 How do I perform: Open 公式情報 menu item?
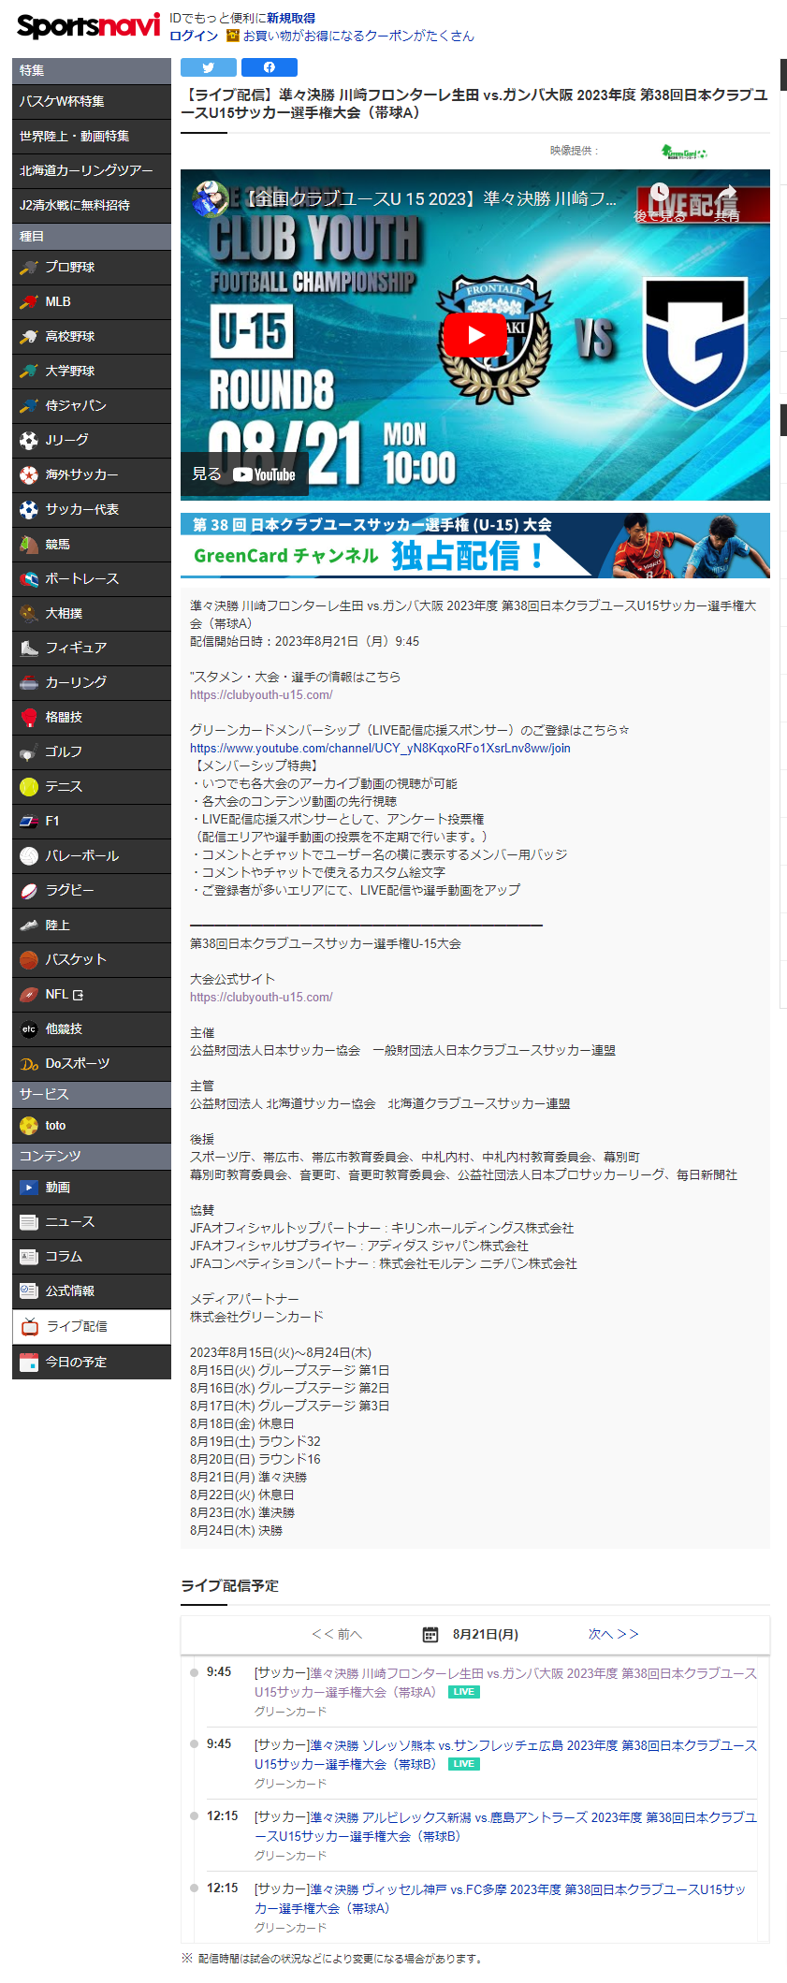(x=92, y=1291)
